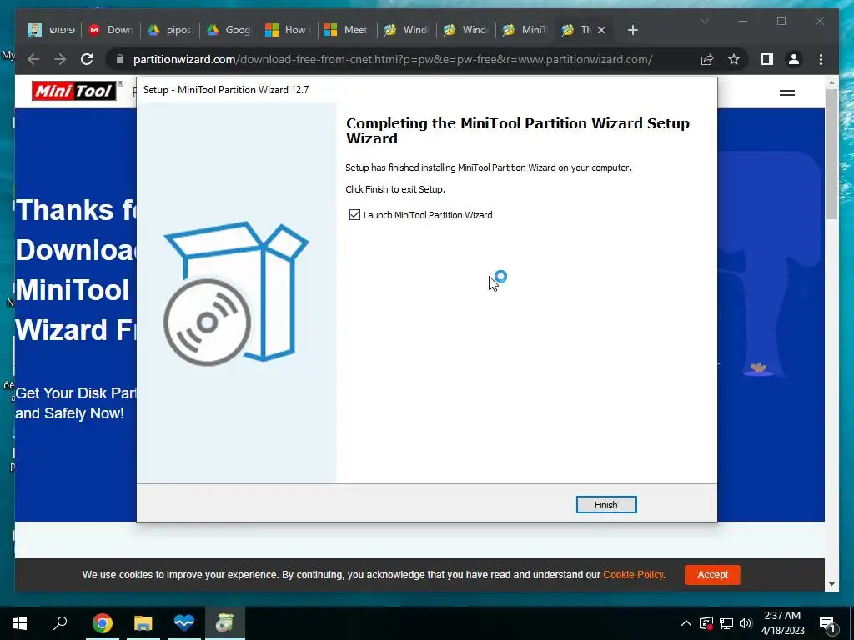Open the MiniTool hamburger menu
Screen dimensions: 854x640
pos(787,93)
